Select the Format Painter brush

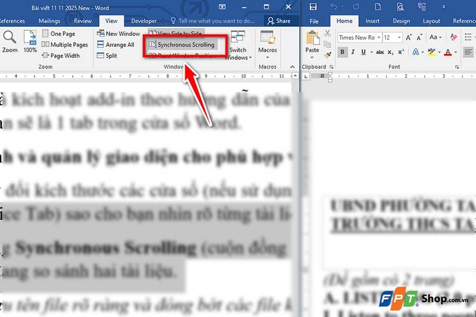(x=327, y=55)
